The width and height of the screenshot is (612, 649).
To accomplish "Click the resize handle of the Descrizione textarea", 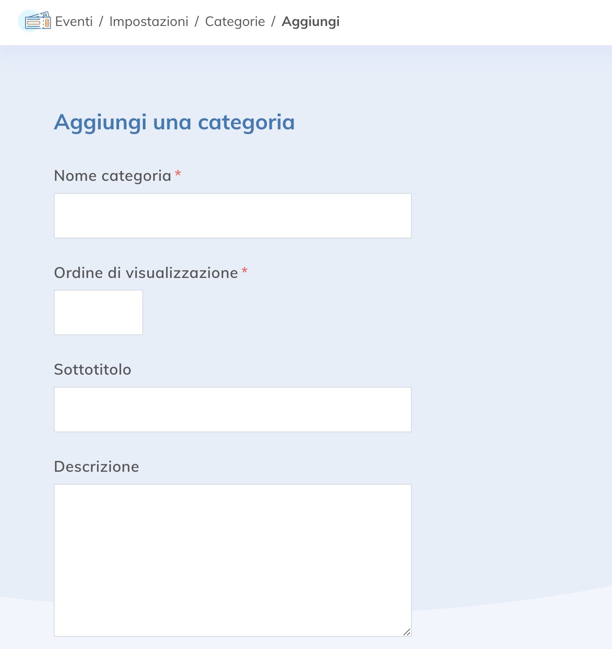I will click(x=408, y=633).
